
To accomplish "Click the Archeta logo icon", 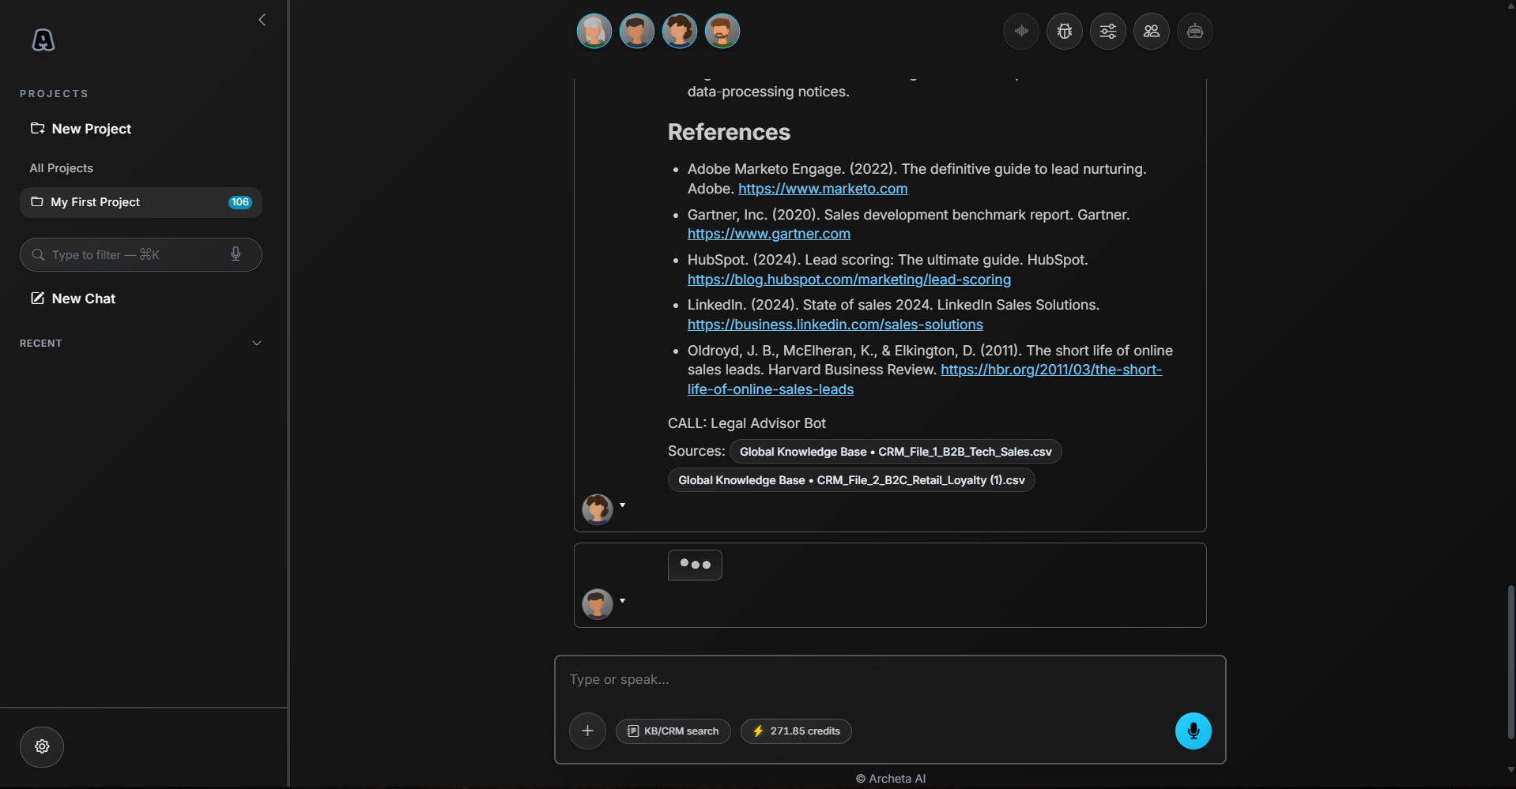I will tap(43, 40).
